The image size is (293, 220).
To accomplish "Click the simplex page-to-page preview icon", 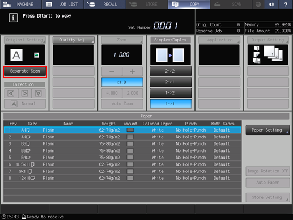I will pos(170,55).
